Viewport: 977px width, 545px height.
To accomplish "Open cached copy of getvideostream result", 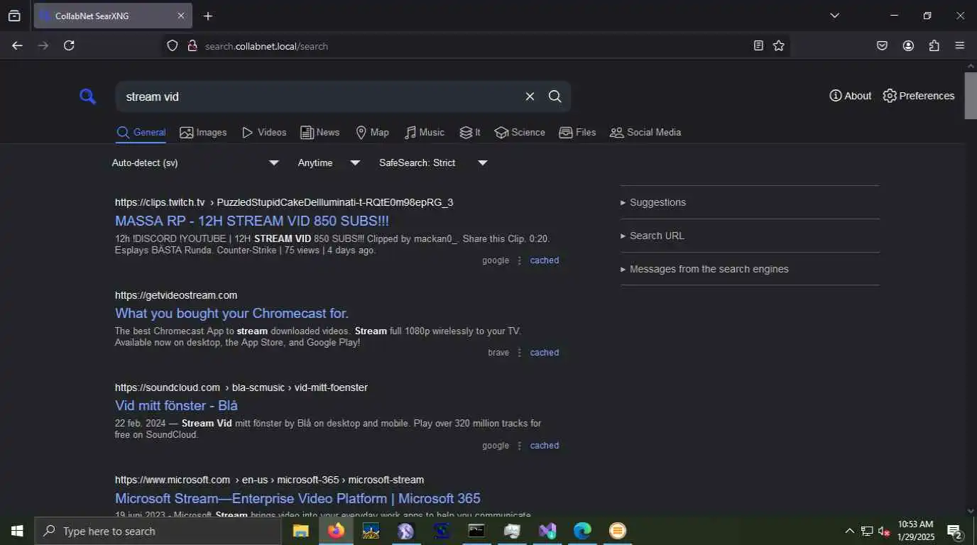I will [545, 353].
